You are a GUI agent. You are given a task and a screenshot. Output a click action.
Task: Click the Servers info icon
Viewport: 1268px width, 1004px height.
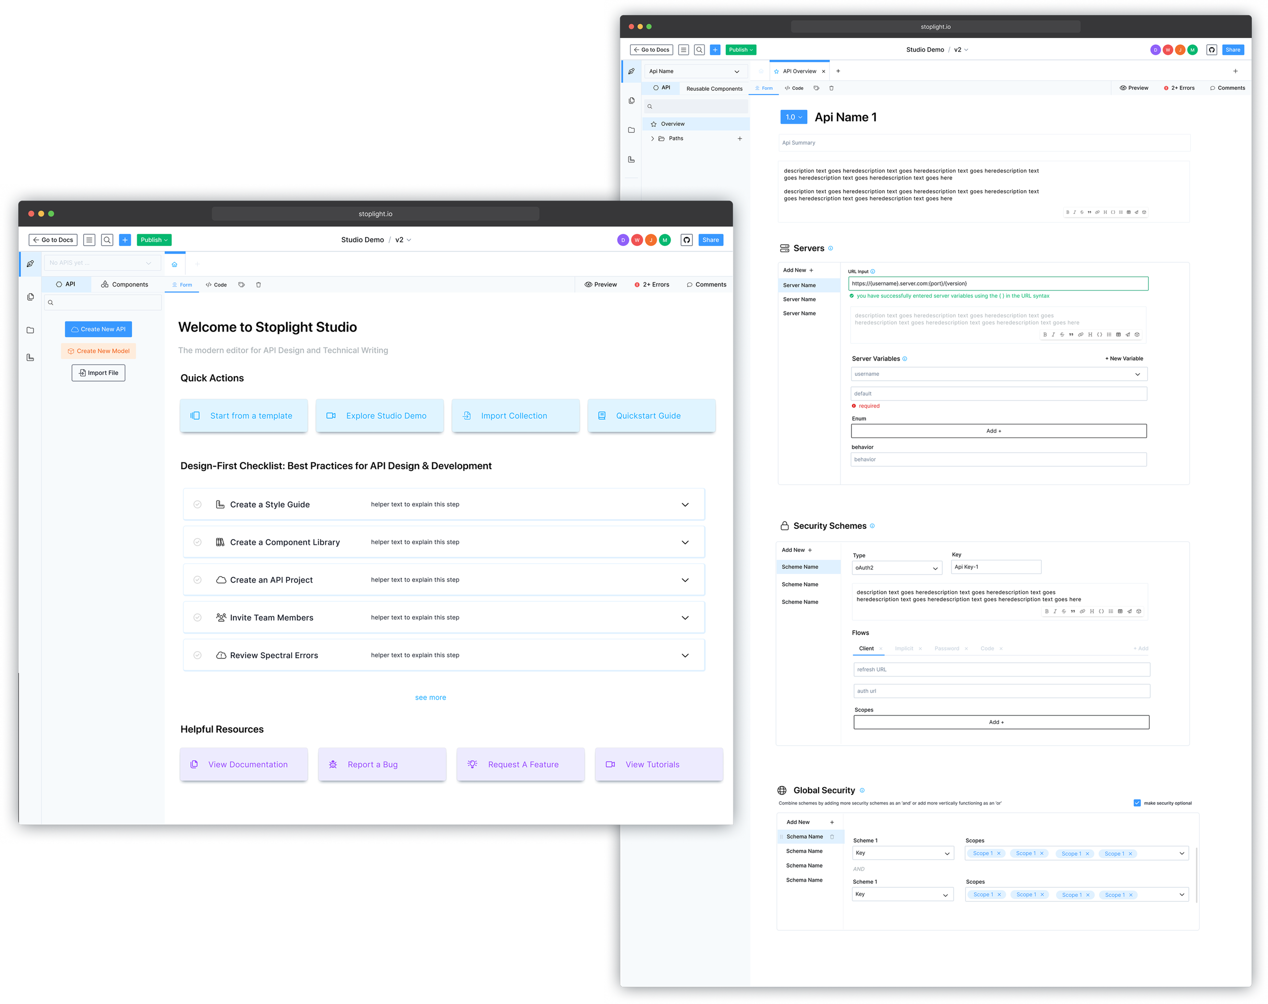point(831,248)
